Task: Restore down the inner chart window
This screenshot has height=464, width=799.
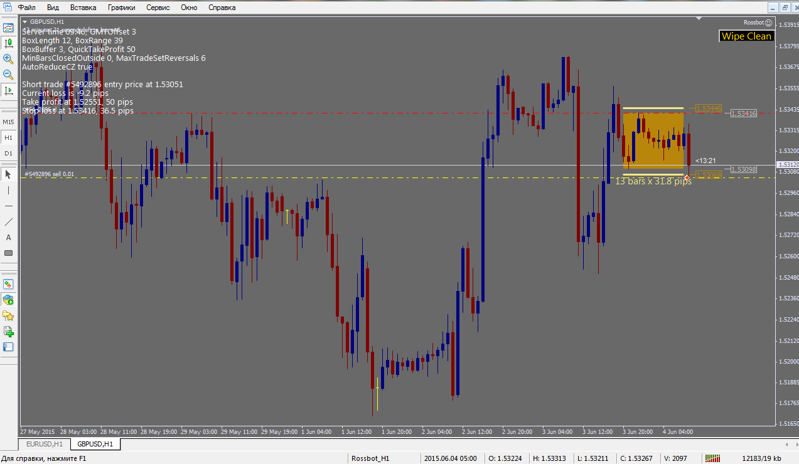Action: (784, 8)
